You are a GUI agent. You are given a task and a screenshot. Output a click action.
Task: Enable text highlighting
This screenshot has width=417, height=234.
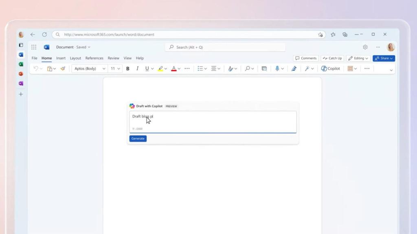pos(160,68)
